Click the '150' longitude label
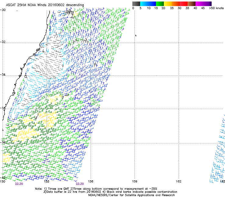225x197 pixels. [x=2, y=182]
